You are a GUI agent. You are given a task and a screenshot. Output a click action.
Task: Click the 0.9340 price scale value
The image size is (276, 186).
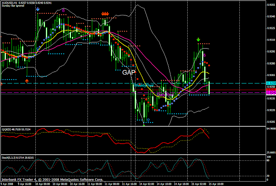point(271,16)
